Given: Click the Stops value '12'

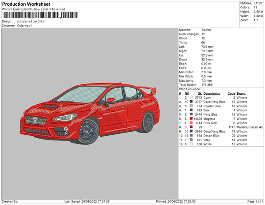Looking at the screenshot, I should tap(203, 38).
